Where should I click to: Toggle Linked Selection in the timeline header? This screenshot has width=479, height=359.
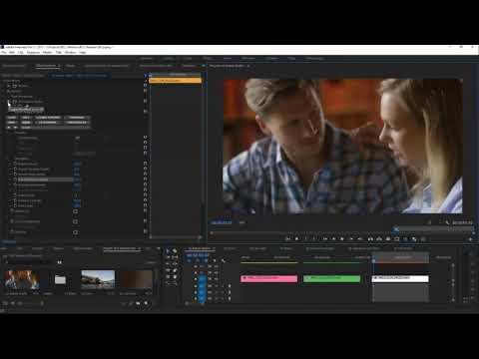pyautogui.click(x=206, y=260)
